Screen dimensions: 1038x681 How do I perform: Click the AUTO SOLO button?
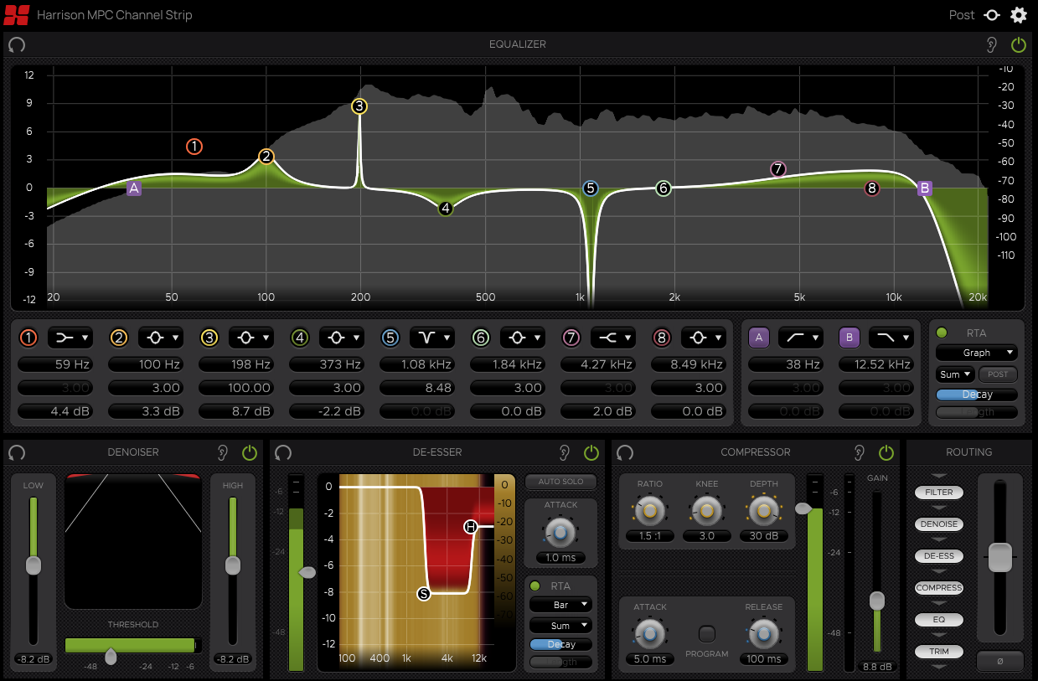[560, 482]
